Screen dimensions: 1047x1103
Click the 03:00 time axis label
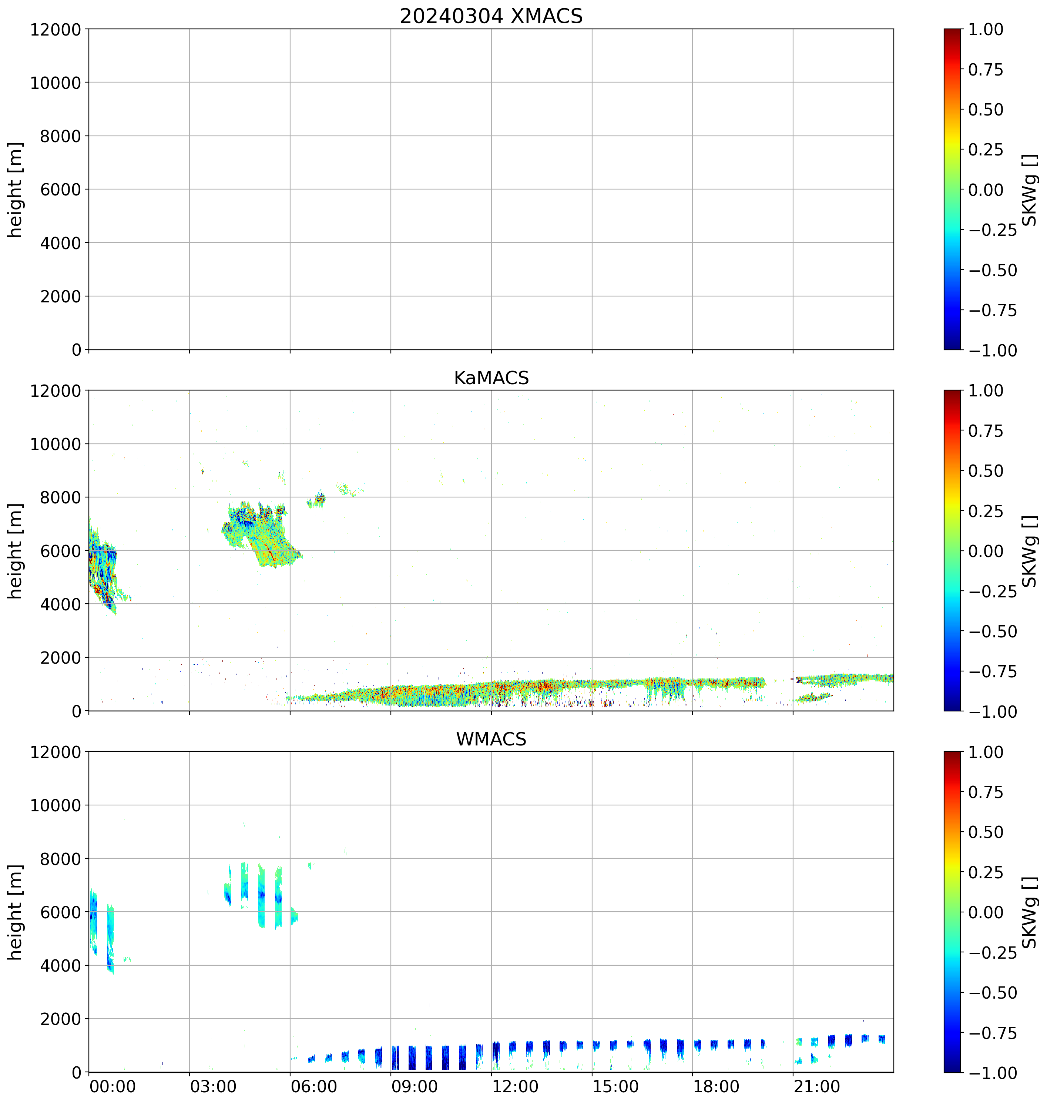tap(213, 1087)
